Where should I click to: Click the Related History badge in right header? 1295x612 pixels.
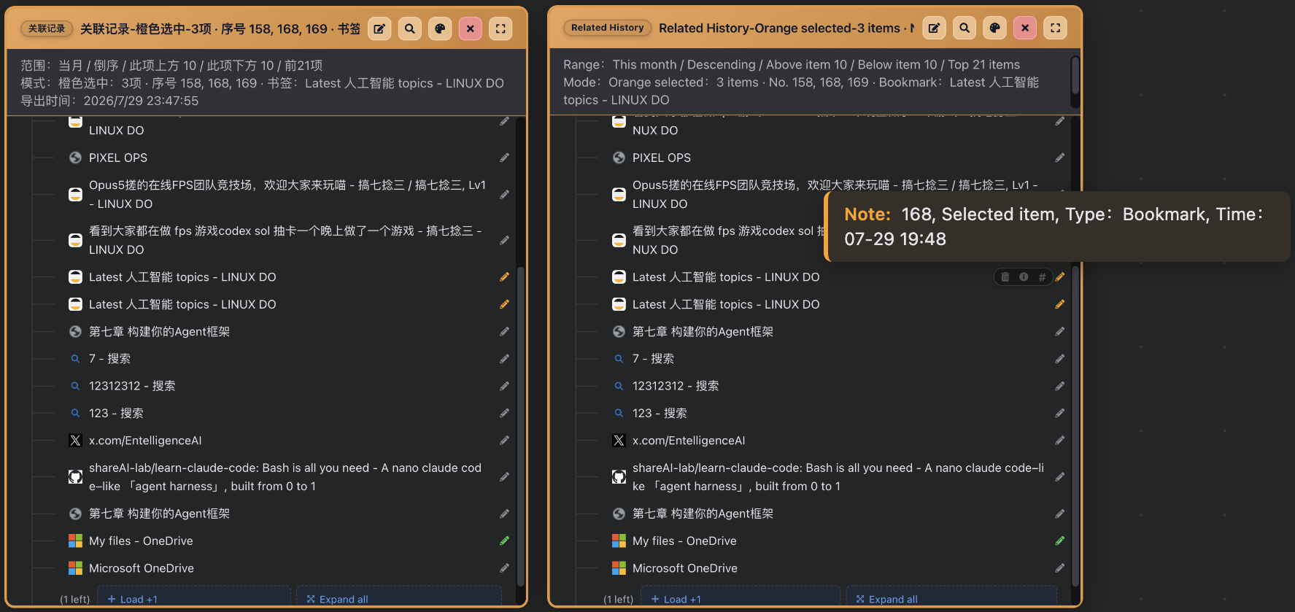[x=607, y=28]
